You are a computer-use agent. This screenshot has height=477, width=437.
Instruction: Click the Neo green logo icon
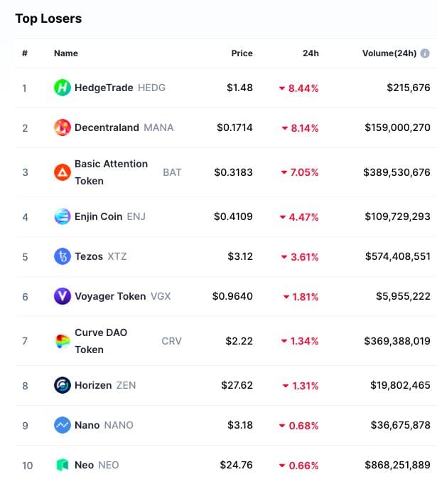click(x=63, y=465)
